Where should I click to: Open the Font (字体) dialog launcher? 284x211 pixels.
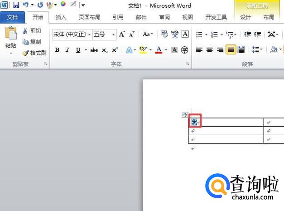[x=188, y=64]
